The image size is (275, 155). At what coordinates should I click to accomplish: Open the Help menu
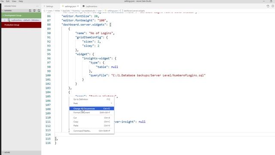click(x=21, y=1)
